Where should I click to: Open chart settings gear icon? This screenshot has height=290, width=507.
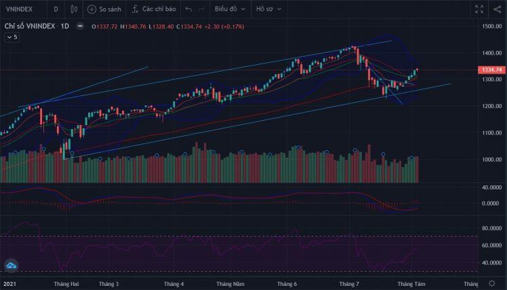click(492, 283)
